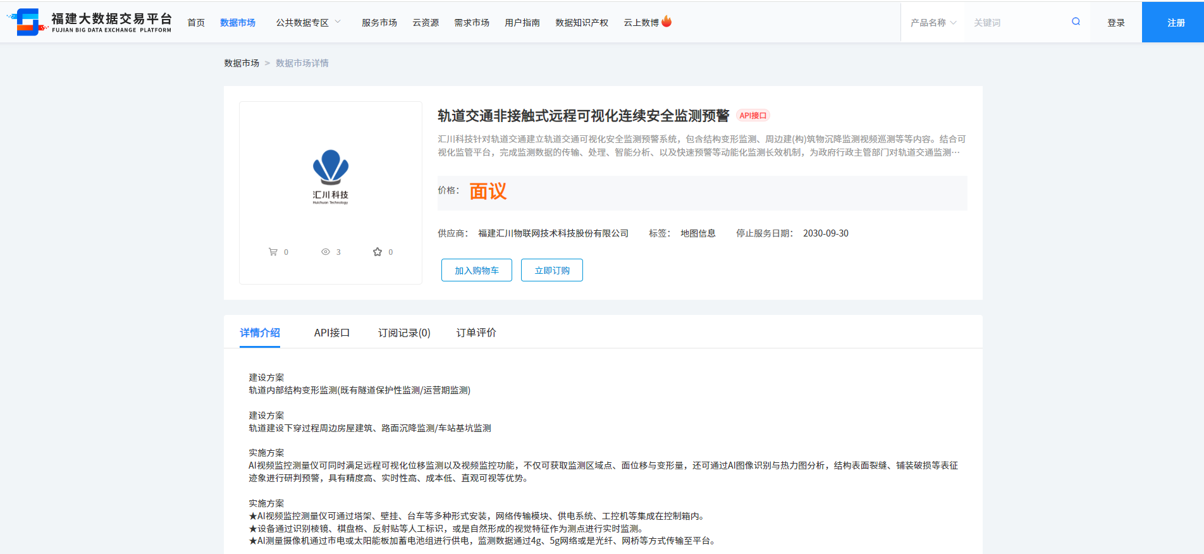Screen dimensions: 1204x554
Task: Open the 产品名称 search type dropdown
Action: (933, 23)
